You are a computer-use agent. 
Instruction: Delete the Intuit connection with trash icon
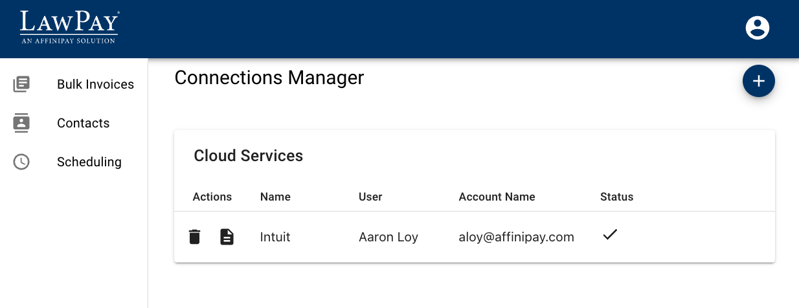point(194,237)
